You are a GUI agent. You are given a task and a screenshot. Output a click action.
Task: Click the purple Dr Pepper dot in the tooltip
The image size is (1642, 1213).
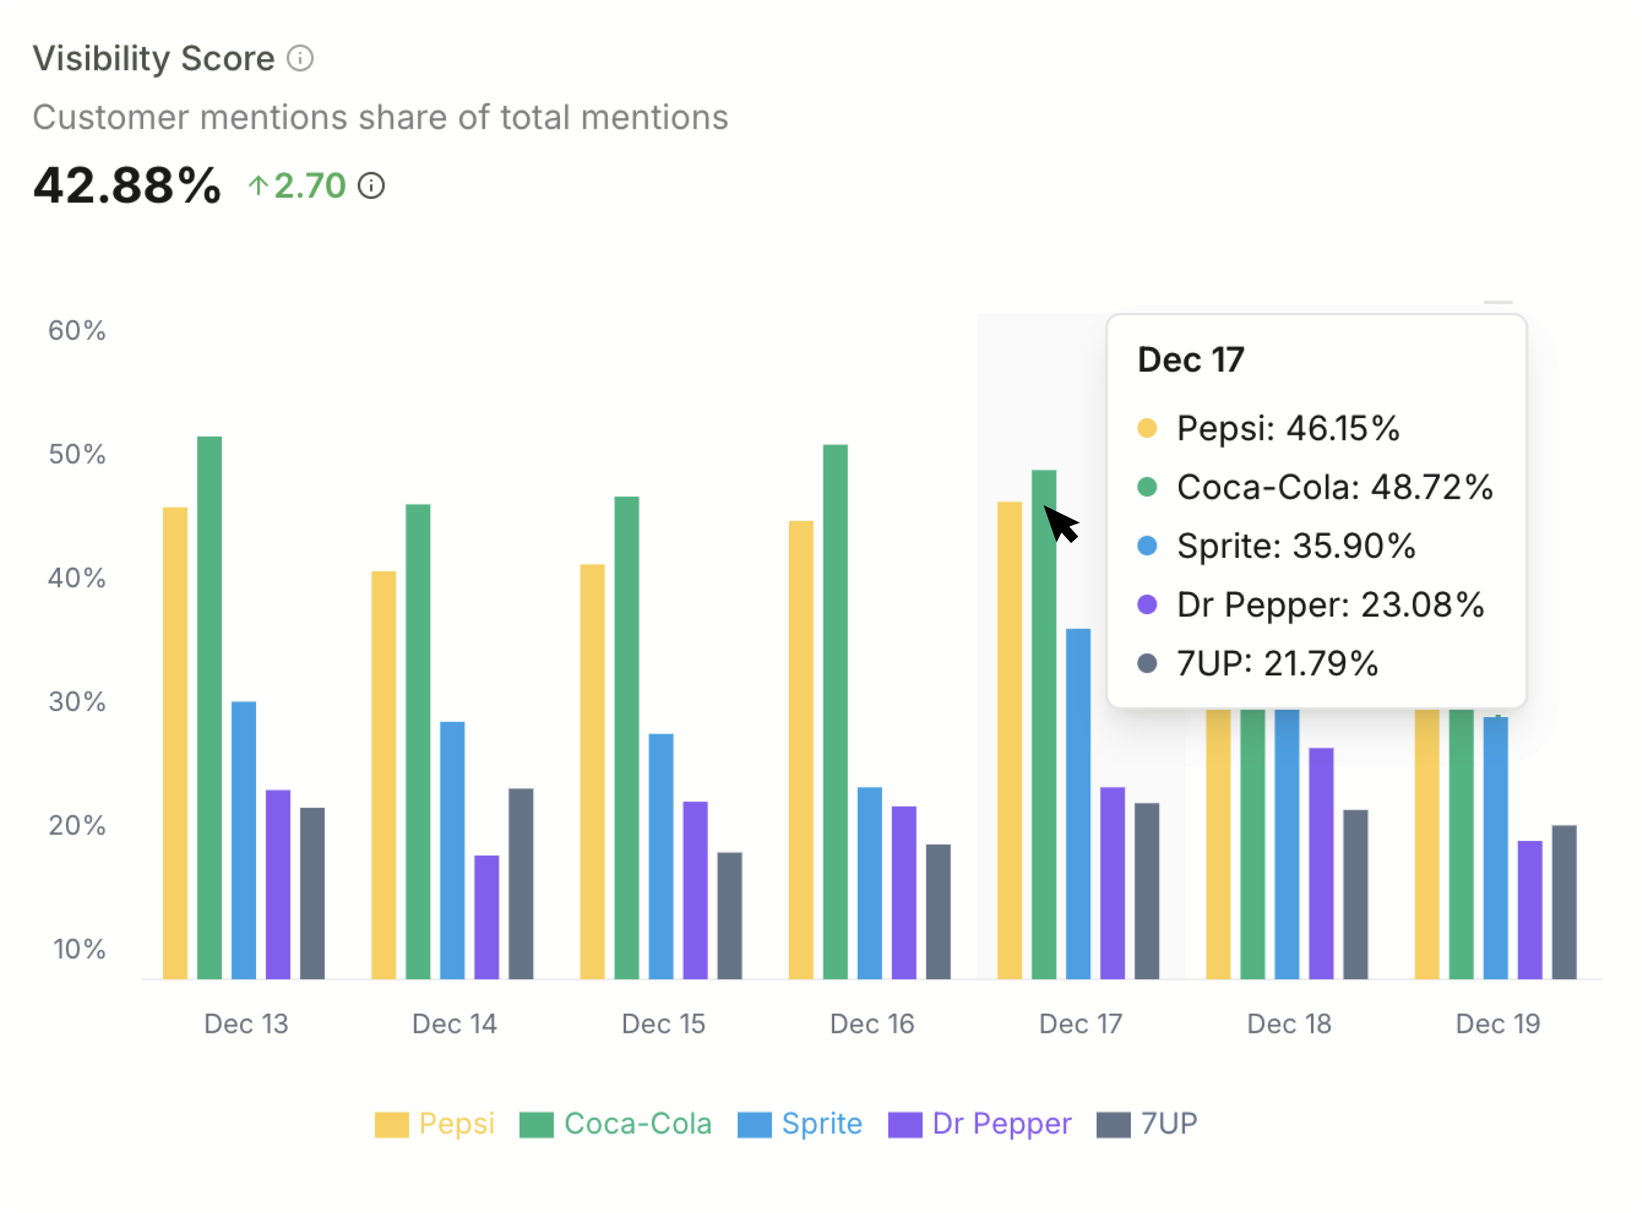click(x=1148, y=605)
